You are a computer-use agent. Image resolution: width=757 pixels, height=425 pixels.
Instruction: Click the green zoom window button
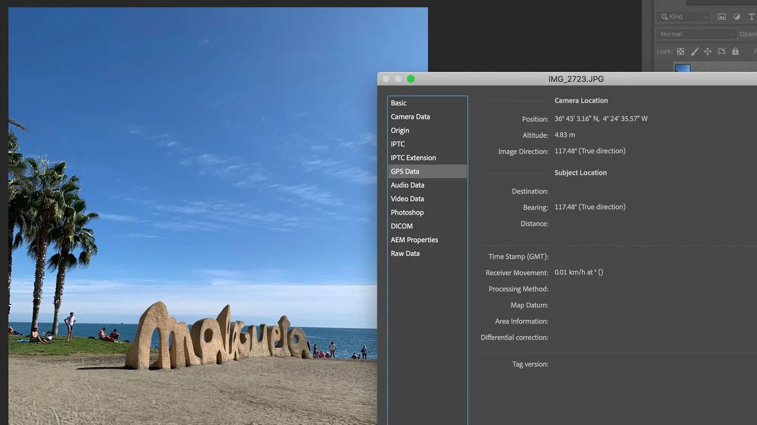tap(411, 79)
